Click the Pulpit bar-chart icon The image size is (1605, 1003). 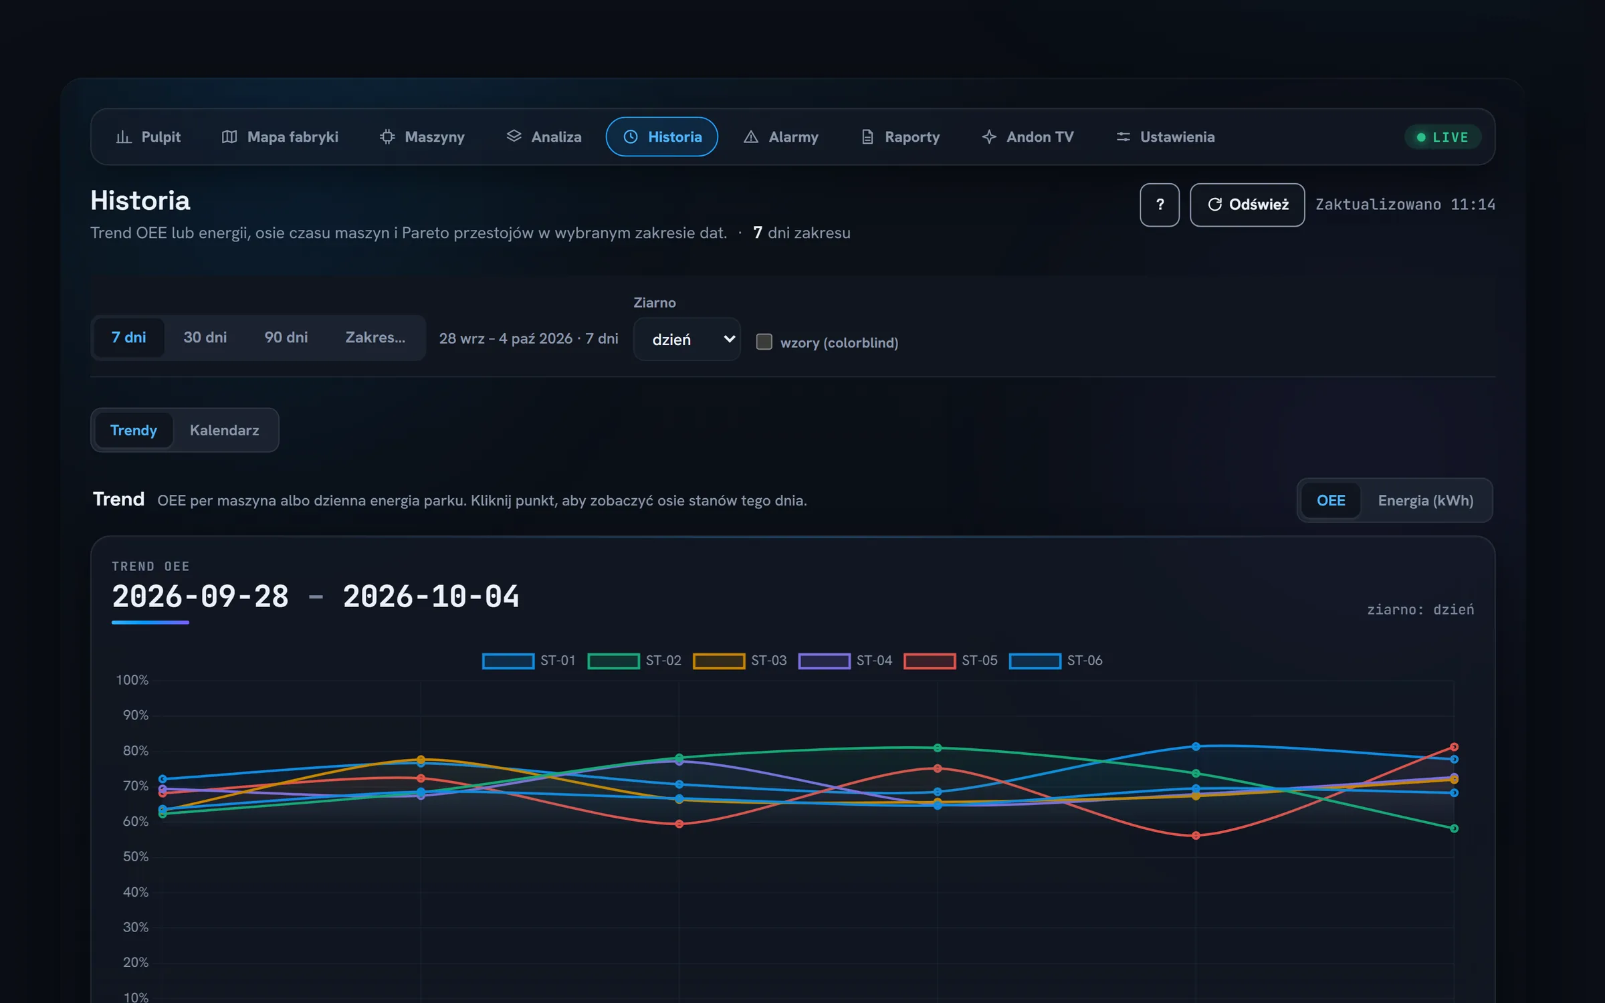(x=124, y=137)
